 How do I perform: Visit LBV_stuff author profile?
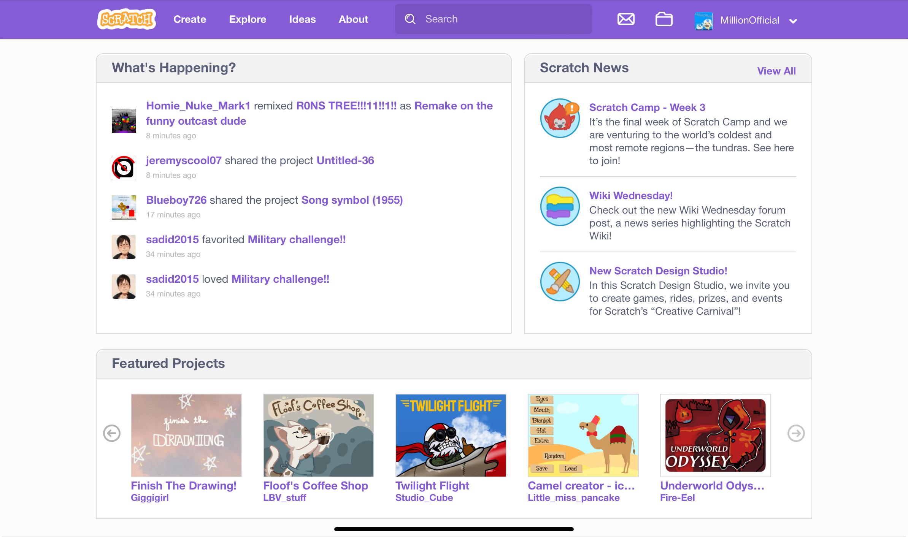[284, 498]
